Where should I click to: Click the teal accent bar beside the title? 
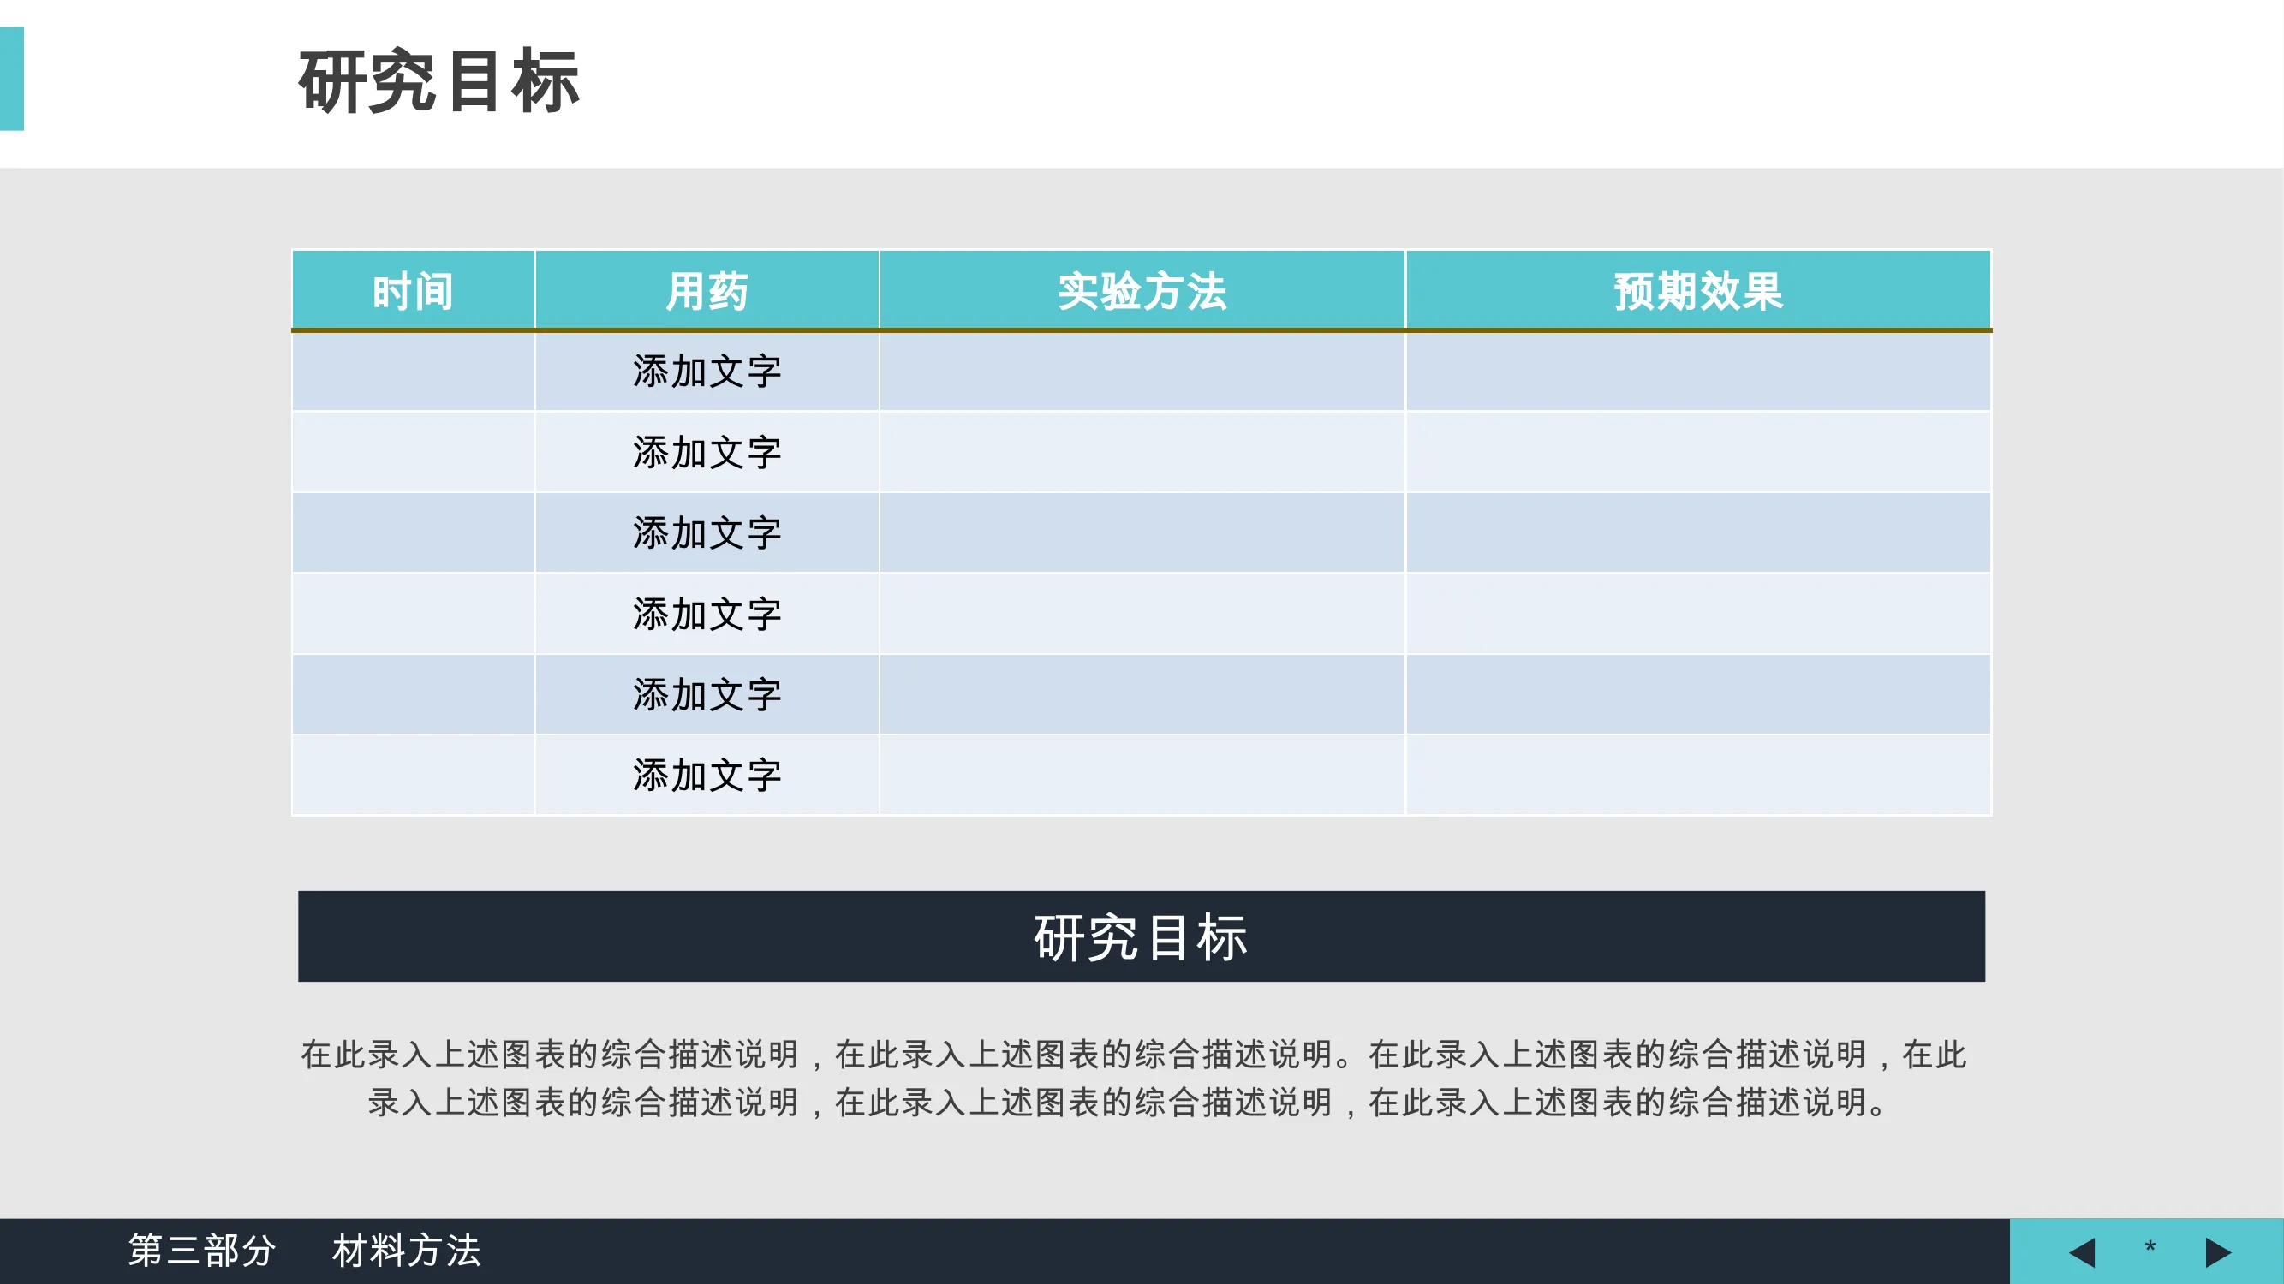[x=11, y=79]
